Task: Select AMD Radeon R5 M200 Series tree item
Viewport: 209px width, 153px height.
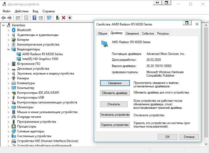Action: coord(42,54)
